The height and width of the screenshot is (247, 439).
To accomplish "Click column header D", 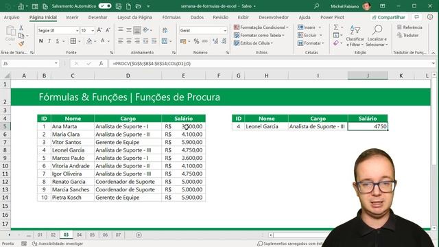I will click(128, 75).
